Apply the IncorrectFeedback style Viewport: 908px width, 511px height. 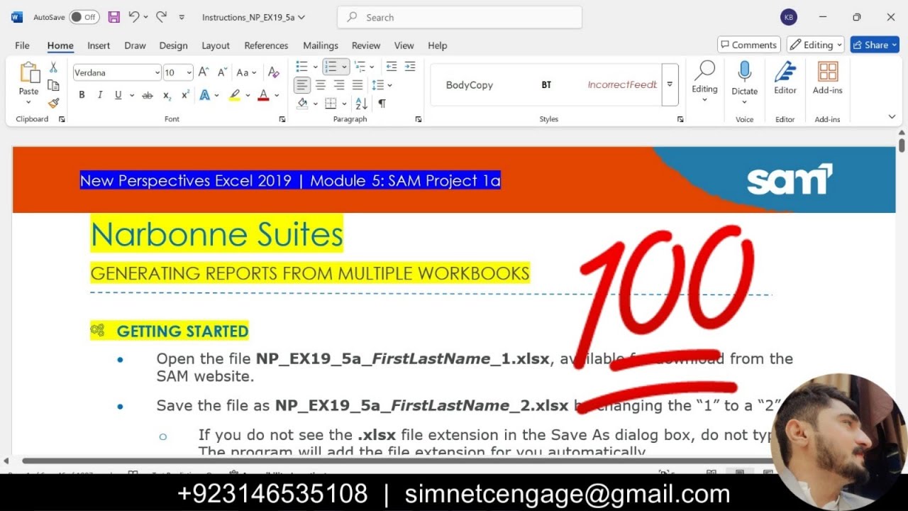[x=622, y=84]
